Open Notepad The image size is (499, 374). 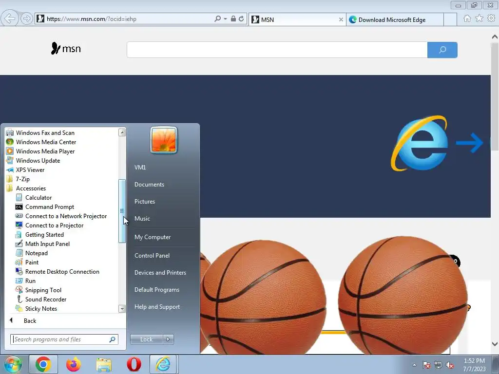(36, 253)
